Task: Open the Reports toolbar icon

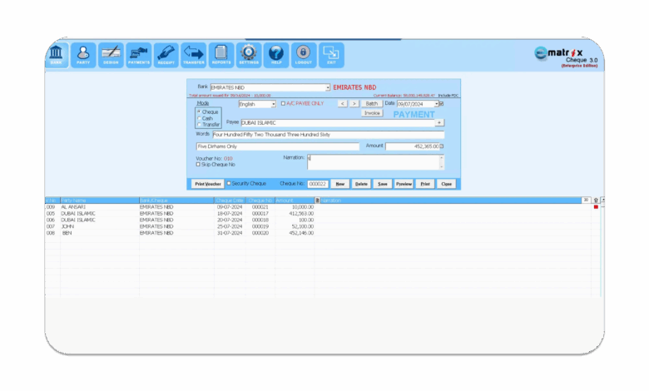Action: (x=221, y=55)
